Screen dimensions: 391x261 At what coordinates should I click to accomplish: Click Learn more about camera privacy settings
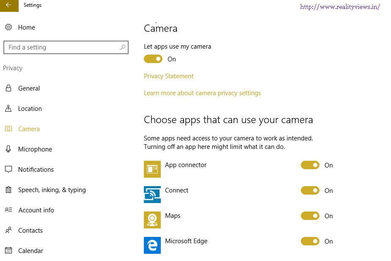coord(202,93)
